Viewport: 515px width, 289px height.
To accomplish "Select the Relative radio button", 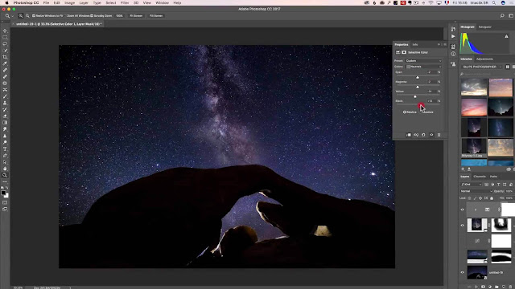I will 404,112.
